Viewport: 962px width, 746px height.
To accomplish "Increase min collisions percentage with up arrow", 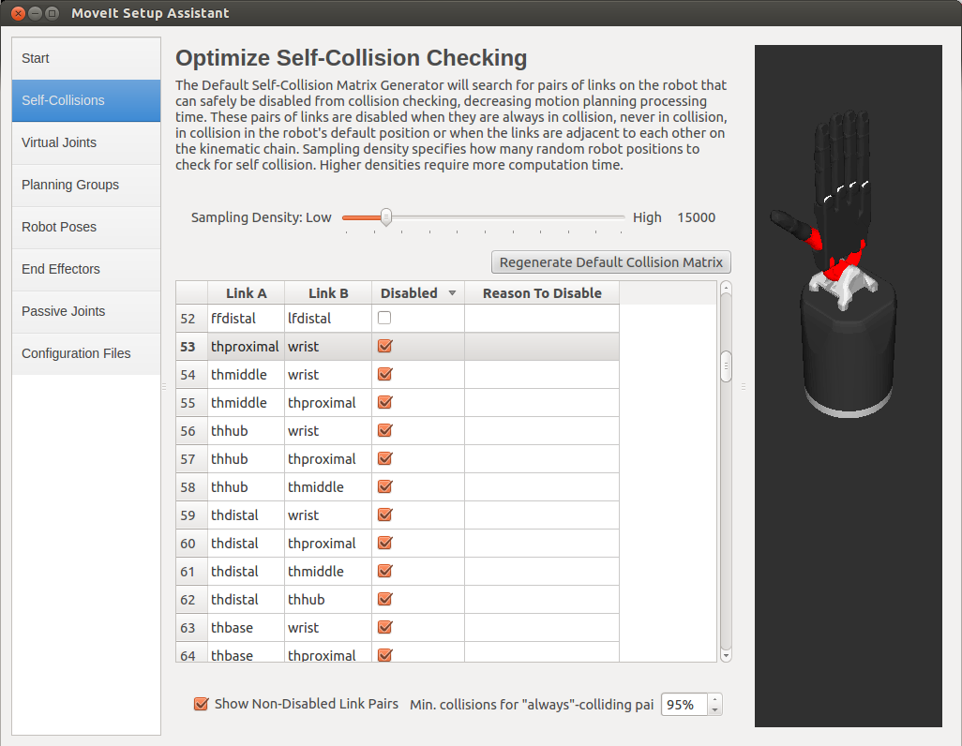I will [x=714, y=699].
